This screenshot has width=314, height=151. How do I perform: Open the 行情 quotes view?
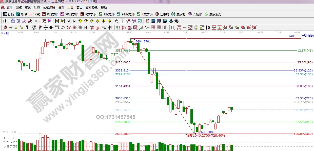(x=8, y=14)
